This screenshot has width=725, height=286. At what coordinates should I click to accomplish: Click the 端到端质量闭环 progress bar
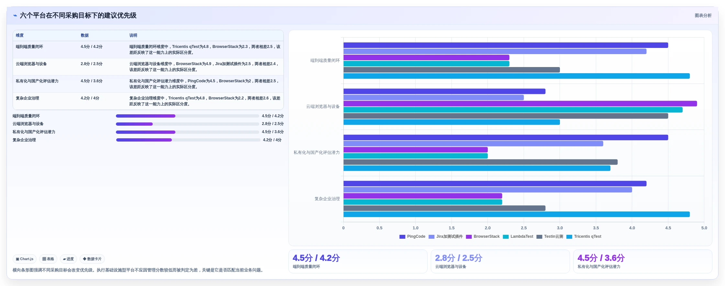[187, 116]
